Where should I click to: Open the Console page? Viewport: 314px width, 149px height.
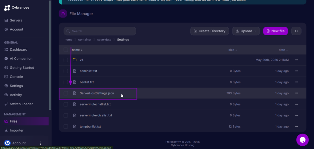coord(14,77)
